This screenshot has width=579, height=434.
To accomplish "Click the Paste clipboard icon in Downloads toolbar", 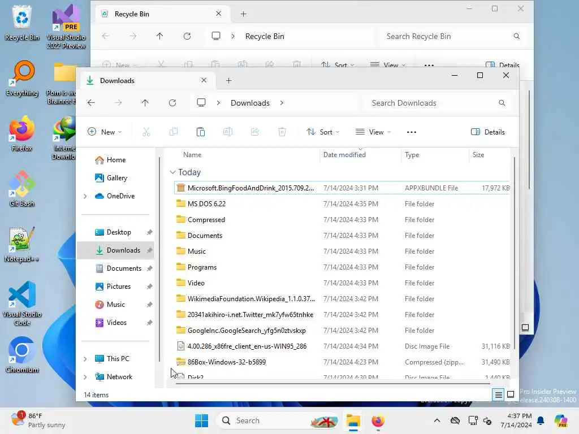I will [x=201, y=132].
